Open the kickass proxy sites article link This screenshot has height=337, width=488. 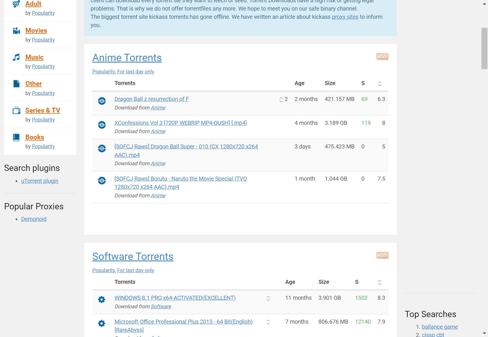(345, 17)
